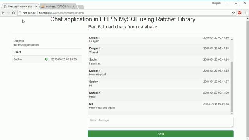Switch to the Chat application in php tab
This screenshot has height=140, width=249.
[x=20, y=7]
